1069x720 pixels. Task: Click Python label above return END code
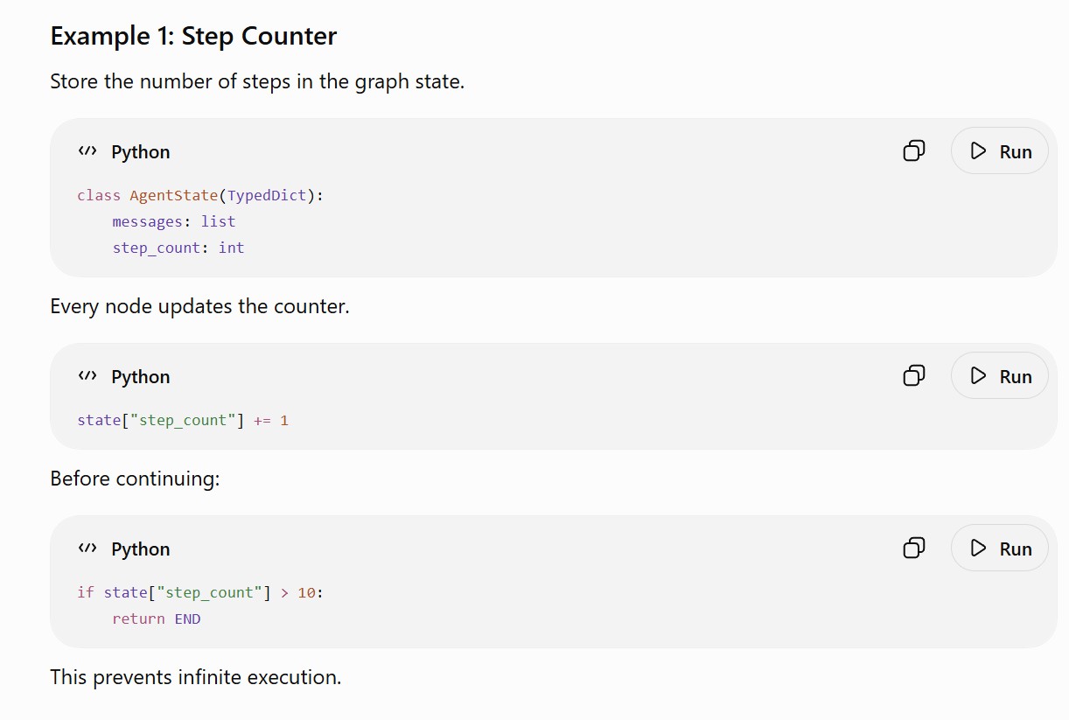click(141, 549)
